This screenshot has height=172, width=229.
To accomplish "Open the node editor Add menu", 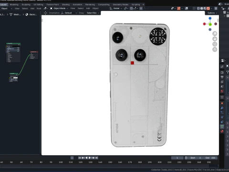I will 32,9.
